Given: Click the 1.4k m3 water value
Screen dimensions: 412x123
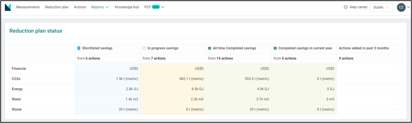Looking at the screenshot, I should click(131, 99).
